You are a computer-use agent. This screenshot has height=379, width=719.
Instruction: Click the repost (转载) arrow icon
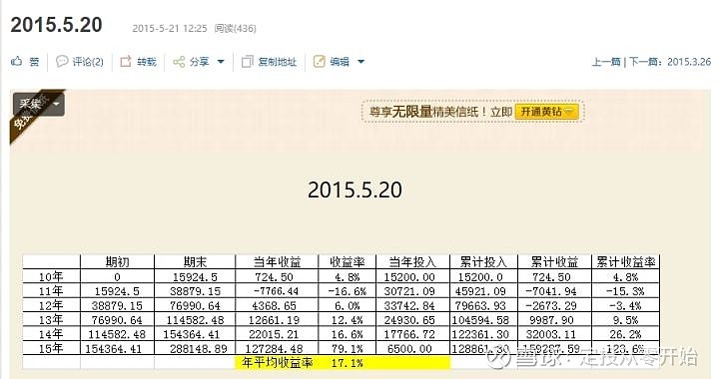tap(126, 61)
